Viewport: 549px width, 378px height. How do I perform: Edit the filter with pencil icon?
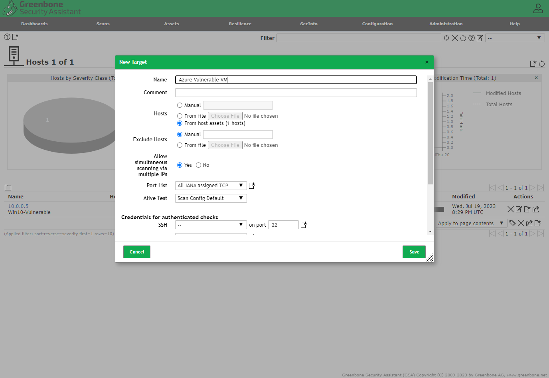tap(480, 38)
